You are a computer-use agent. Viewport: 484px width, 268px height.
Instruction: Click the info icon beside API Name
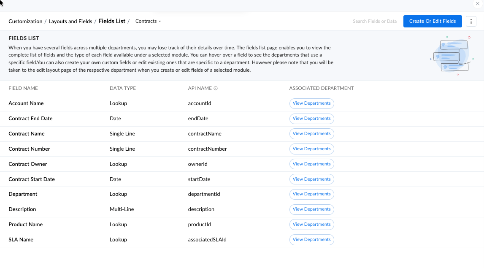pyautogui.click(x=216, y=89)
